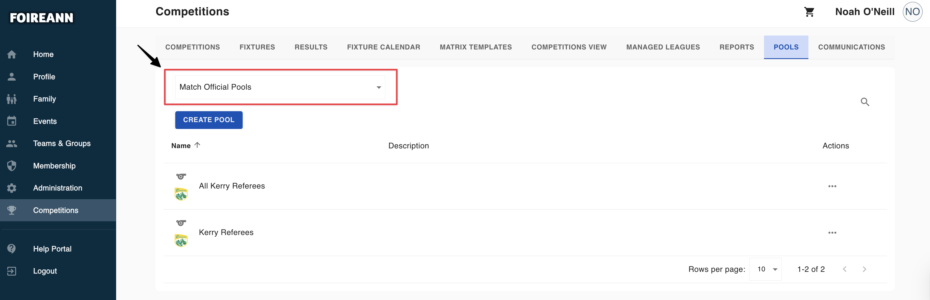The width and height of the screenshot is (930, 300).
Task: Open actions menu for All Kerry Referees
Action: click(x=832, y=186)
